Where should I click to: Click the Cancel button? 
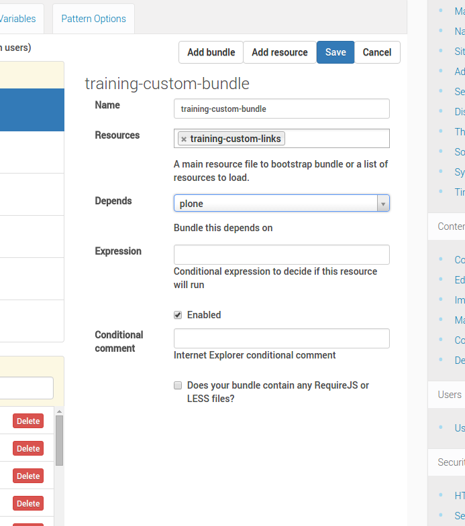[x=377, y=52]
